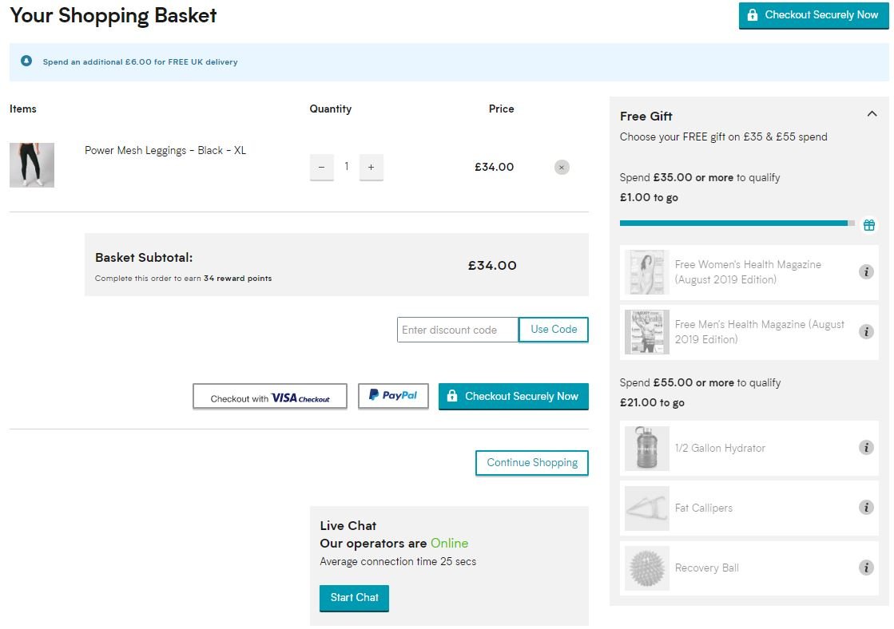Screen dimensions: 894x629
Task: Pay using Checkout with Visa Checkout
Action: (x=270, y=398)
